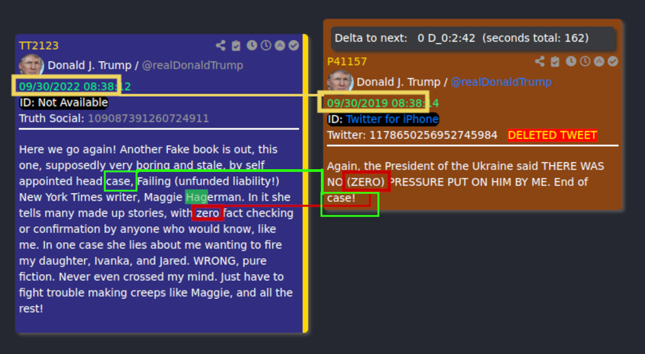
Task: Open the blue @realDonaldTrump handle link
Action: click(501, 82)
